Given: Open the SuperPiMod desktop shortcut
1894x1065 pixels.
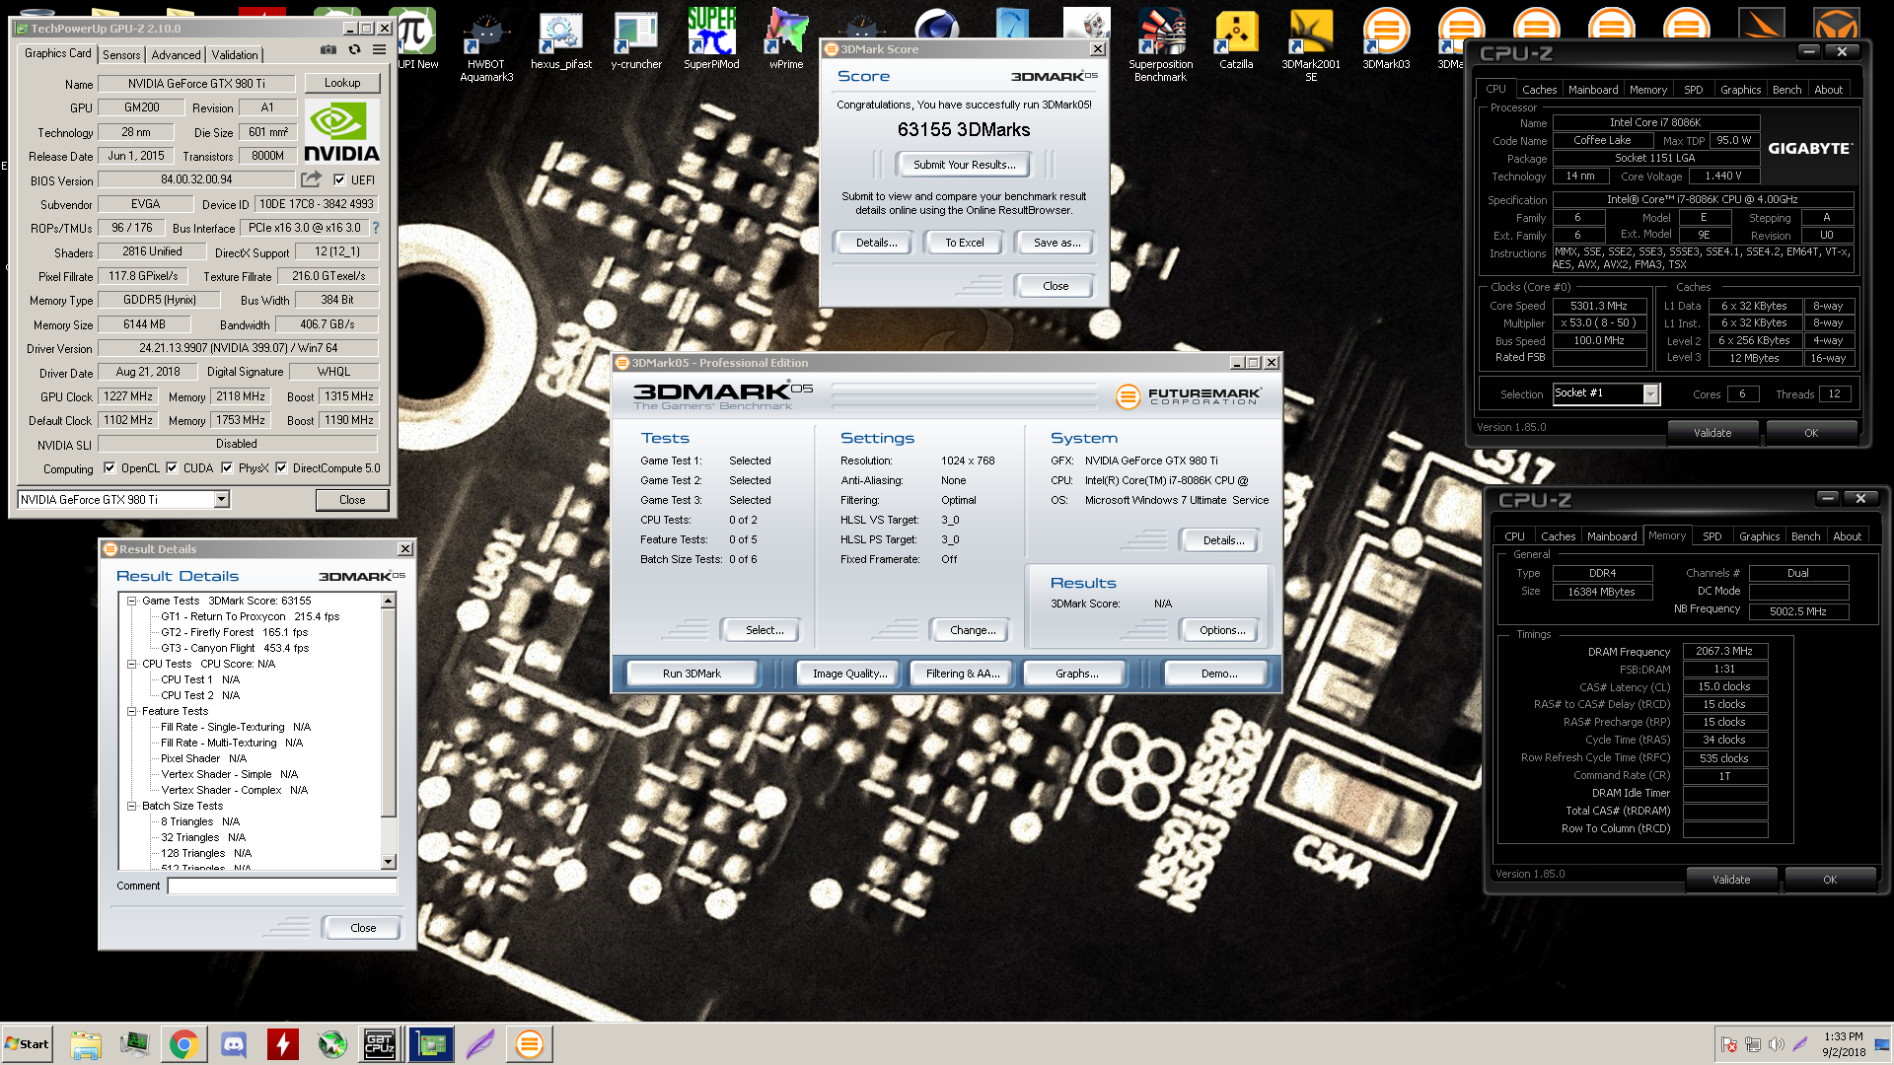Looking at the screenshot, I should (x=711, y=39).
